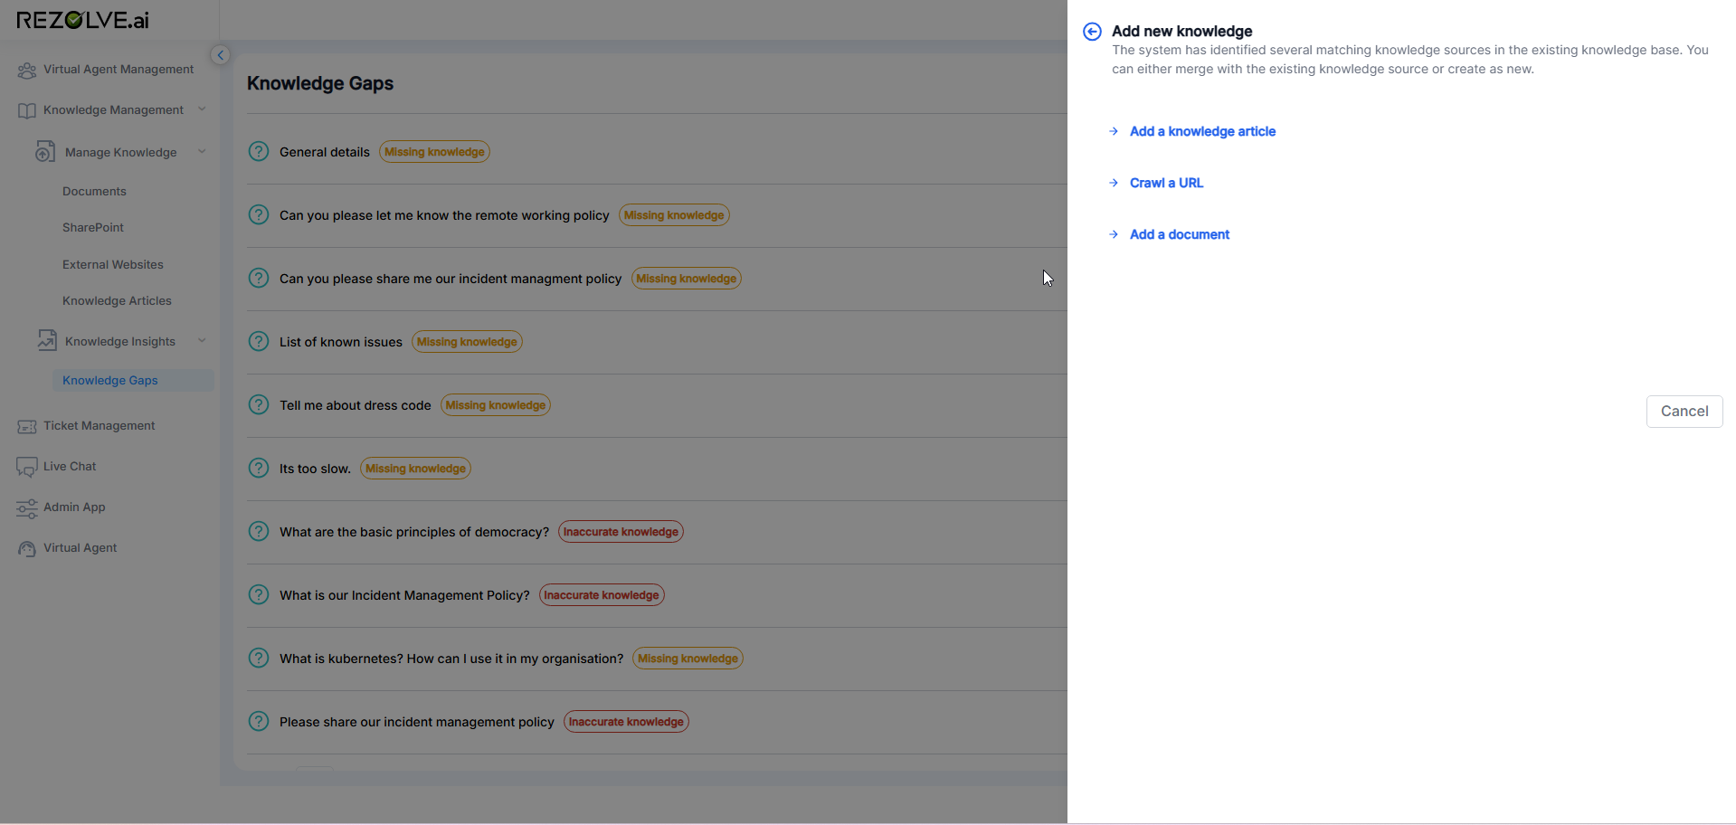Click Inaccurate knowledge tag on democracy question
The width and height of the screenshot is (1736, 825).
(x=621, y=532)
